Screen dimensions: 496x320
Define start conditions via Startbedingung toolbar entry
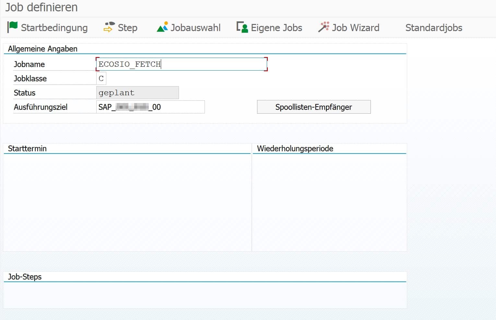point(54,28)
